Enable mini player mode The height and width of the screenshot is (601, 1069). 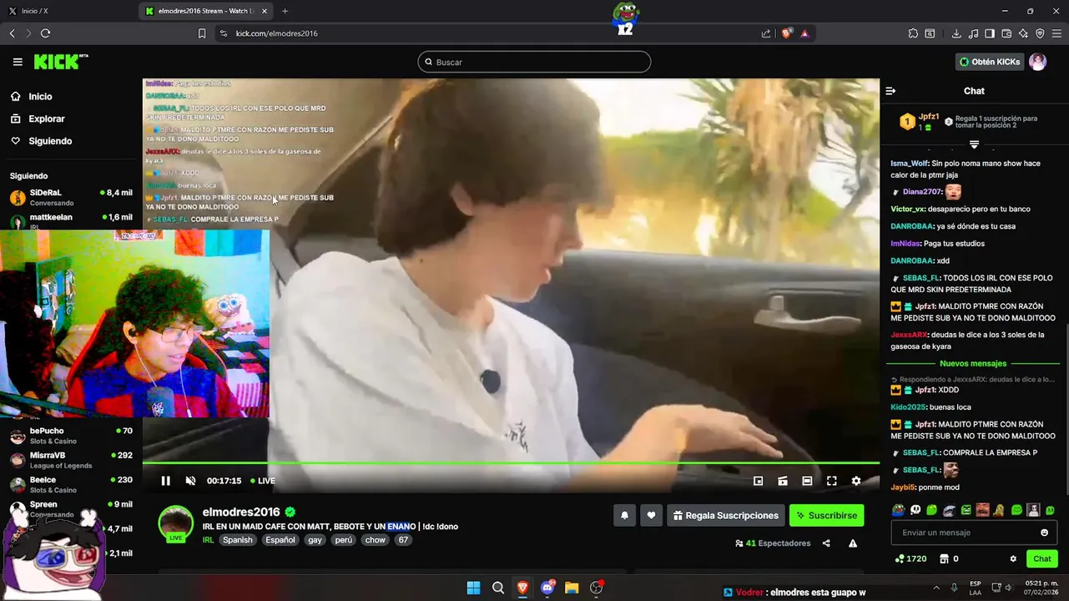pos(758,481)
